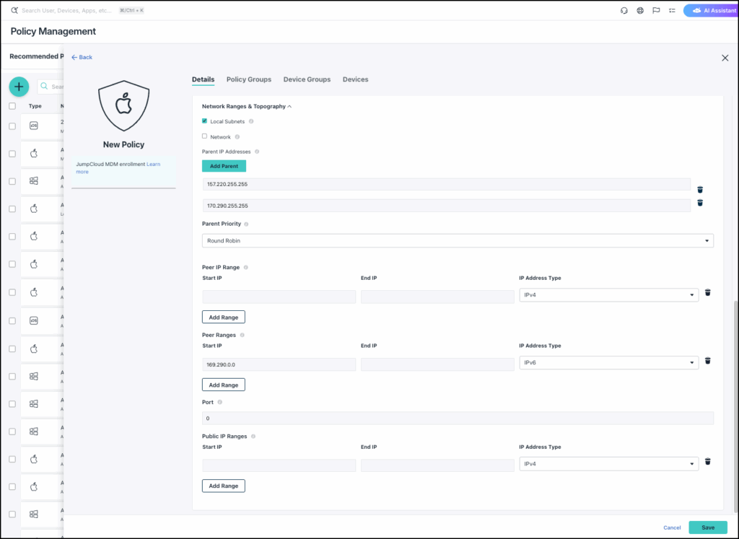Image resolution: width=739 pixels, height=539 pixels.
Task: Delete the 157.220.255.255 parent IP entry
Action: click(x=700, y=189)
